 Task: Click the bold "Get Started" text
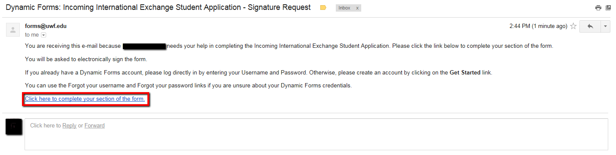click(465, 73)
